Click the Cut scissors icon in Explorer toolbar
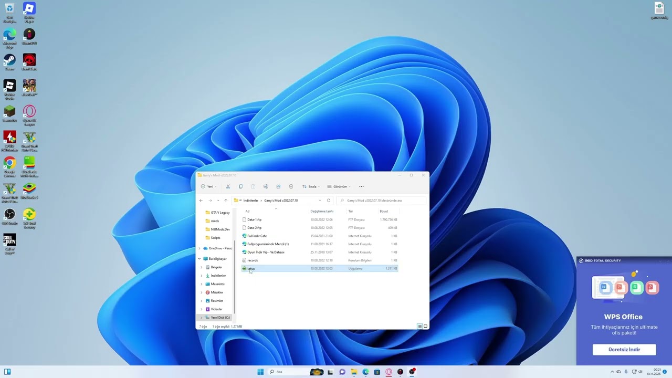672x378 pixels. point(228,186)
